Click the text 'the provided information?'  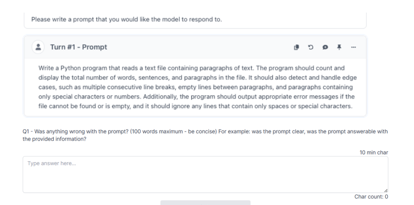tap(54, 139)
